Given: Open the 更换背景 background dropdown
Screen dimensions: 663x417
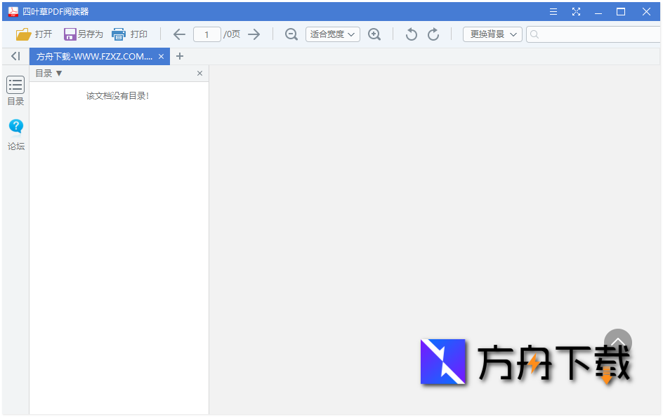Looking at the screenshot, I should tap(492, 34).
